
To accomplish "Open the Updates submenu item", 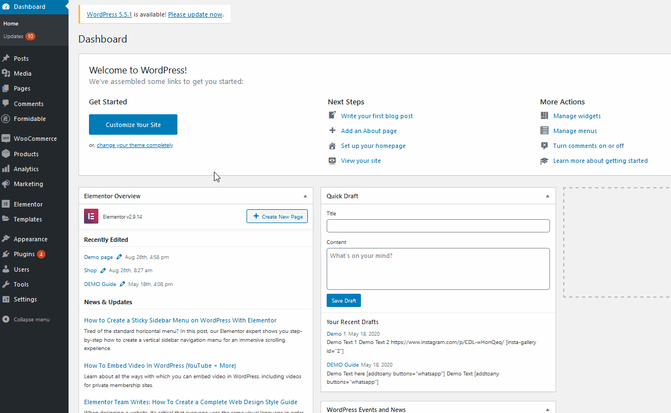I will 13,36.
